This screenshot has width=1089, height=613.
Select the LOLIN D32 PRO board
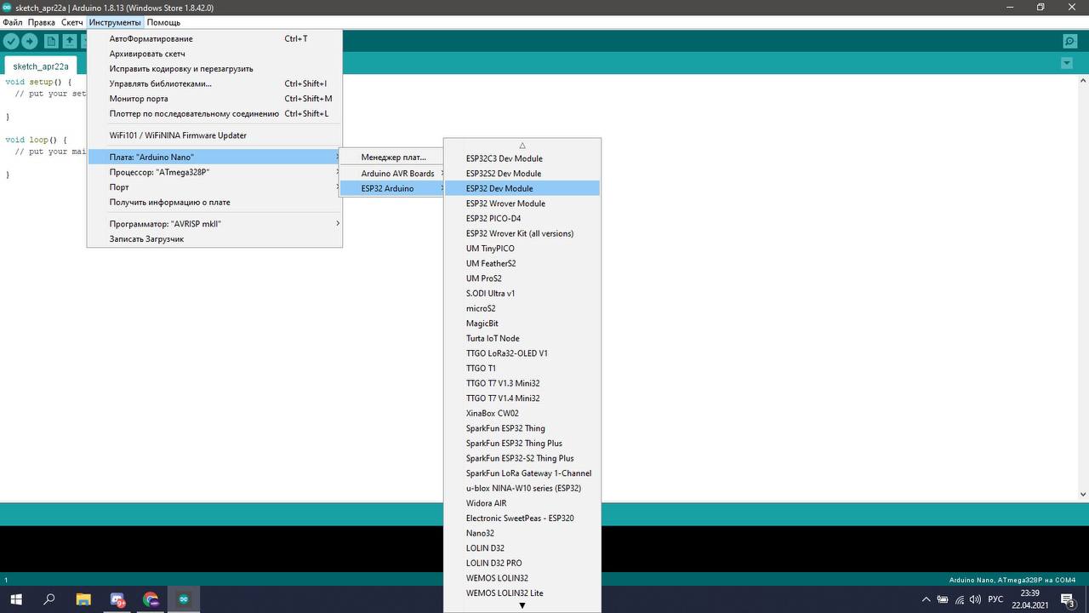522,563
